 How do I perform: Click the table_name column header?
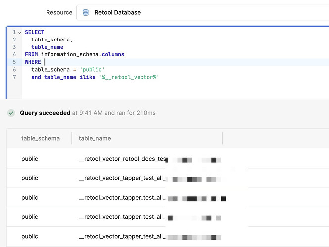click(95, 138)
